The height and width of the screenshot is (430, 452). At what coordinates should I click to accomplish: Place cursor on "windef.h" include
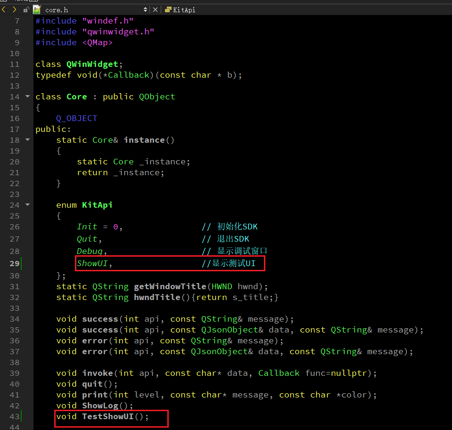[x=108, y=21]
